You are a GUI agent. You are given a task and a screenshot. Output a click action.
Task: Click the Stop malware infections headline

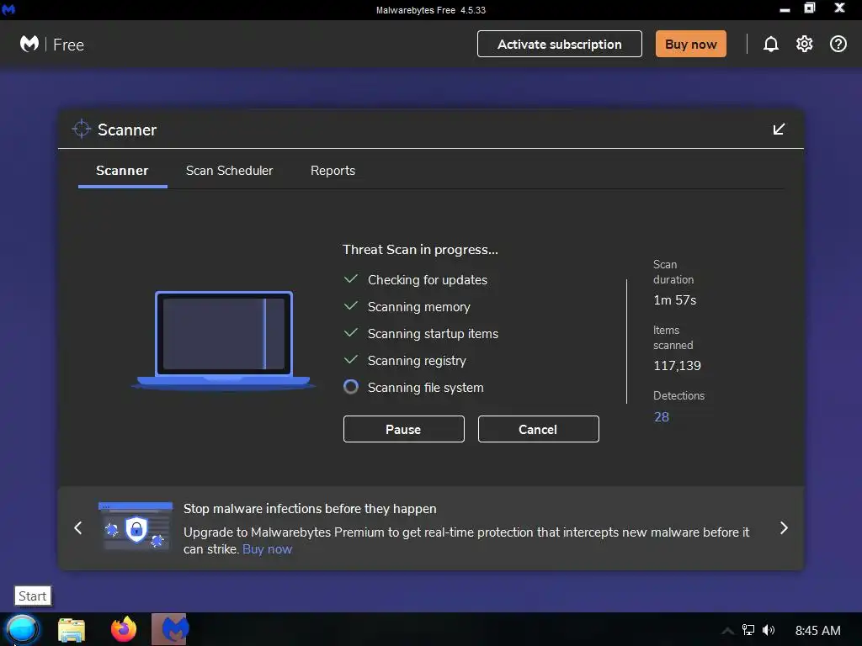(310, 509)
